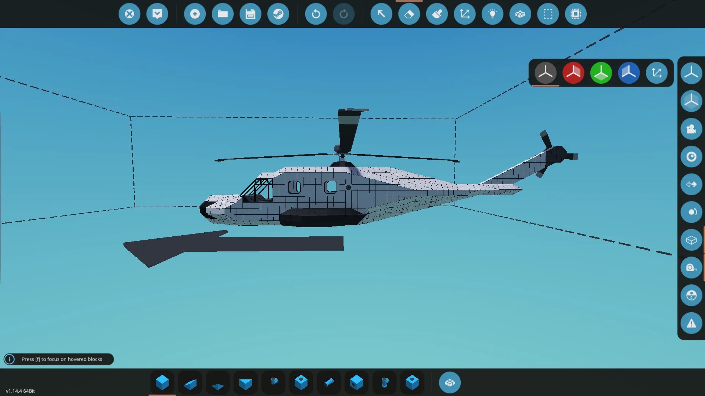Image resolution: width=705 pixels, height=396 pixels.
Task: Open block inventory beside the hotbar
Action: point(450,382)
